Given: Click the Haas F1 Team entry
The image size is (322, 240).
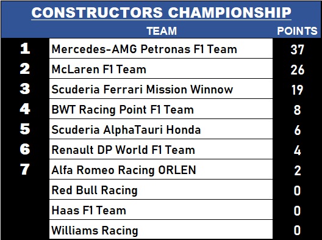Looking at the screenshot, I should (x=161, y=209).
